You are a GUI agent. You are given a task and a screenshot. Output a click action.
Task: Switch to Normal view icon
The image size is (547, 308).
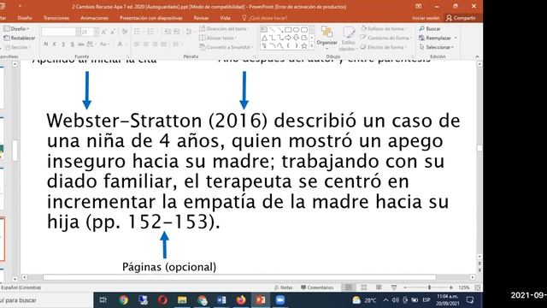coord(349,287)
